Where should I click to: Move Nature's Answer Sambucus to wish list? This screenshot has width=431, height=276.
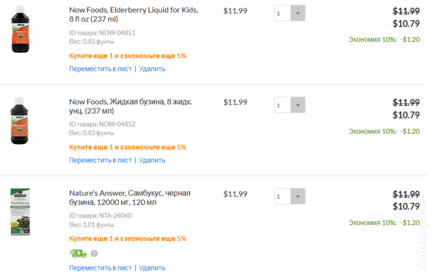(100, 268)
